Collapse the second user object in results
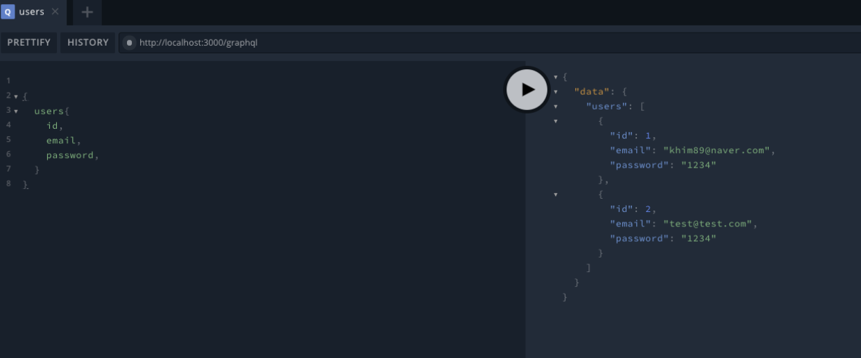This screenshot has width=861, height=358. point(556,195)
